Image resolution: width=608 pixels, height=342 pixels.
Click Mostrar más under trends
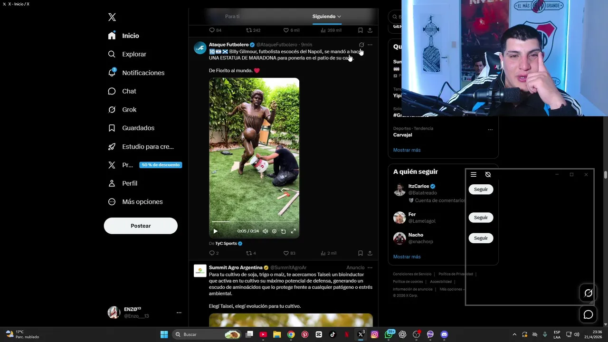(407, 150)
